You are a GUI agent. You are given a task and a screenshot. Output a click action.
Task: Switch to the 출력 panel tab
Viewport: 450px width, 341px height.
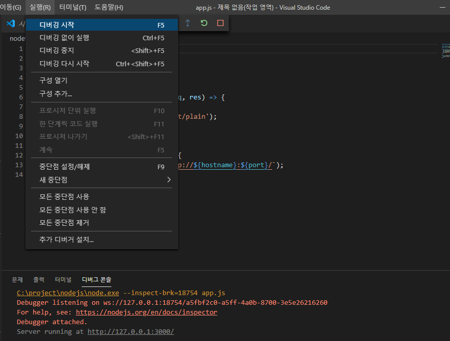point(39,279)
